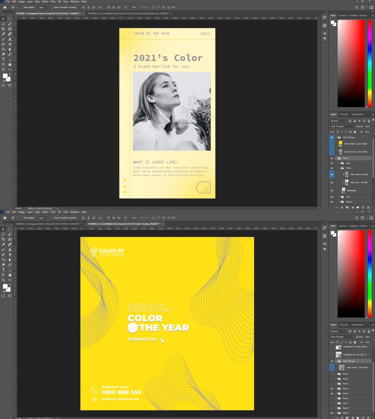Click hue spectrum slider in top color panel

370,63
